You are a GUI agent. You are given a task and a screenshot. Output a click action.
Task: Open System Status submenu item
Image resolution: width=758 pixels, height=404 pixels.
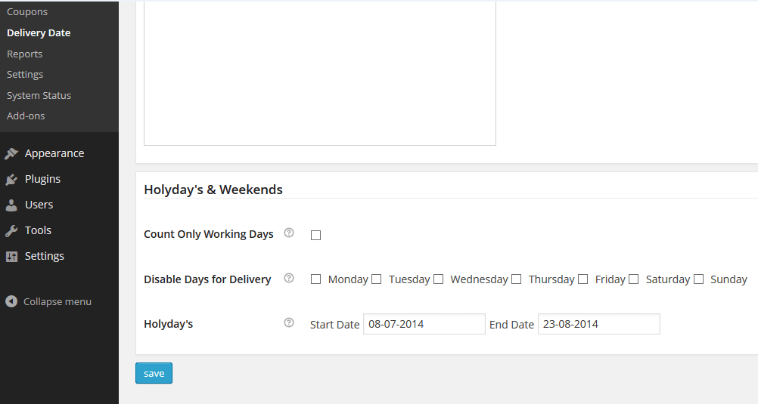pos(39,96)
